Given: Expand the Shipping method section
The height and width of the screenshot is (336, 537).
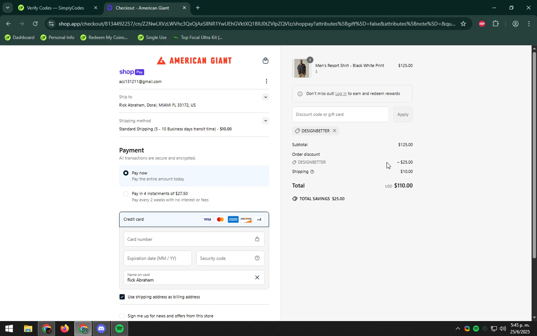Looking at the screenshot, I should (x=265, y=121).
